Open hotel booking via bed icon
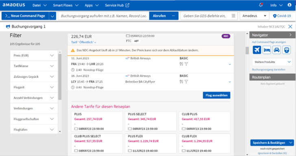 pyautogui.click(x=267, y=50)
